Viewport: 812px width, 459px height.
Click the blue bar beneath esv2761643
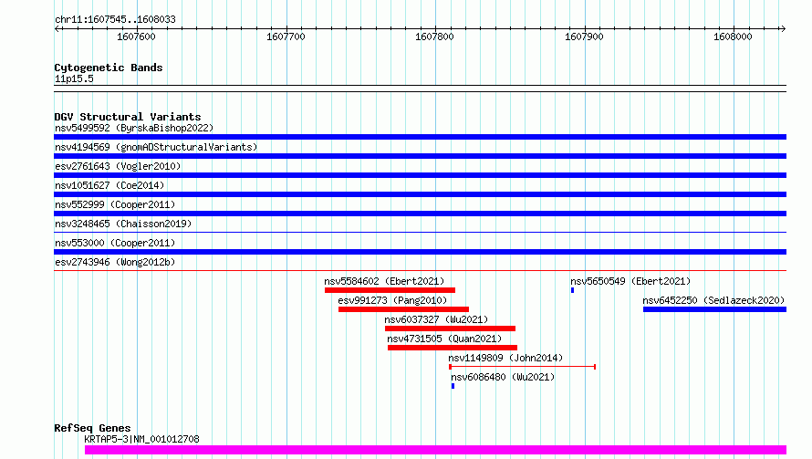tap(420, 175)
